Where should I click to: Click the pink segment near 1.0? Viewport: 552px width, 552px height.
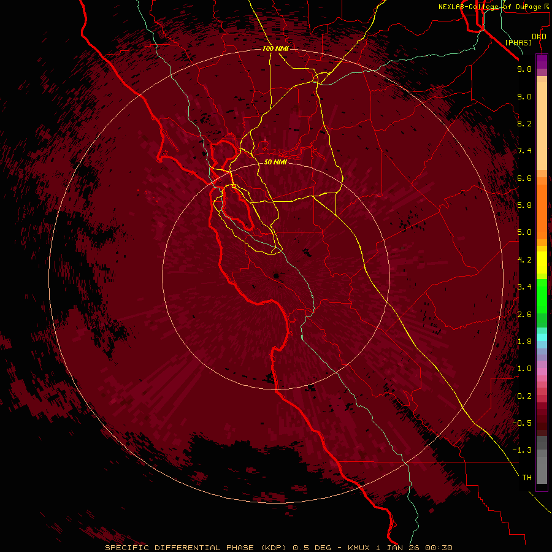(542, 372)
